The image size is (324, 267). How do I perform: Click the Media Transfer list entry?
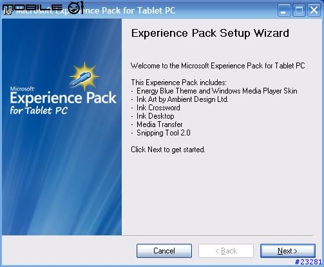coord(160,124)
